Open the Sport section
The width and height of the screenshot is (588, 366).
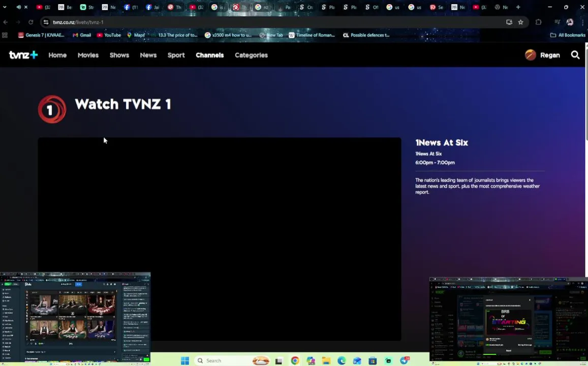(x=176, y=55)
